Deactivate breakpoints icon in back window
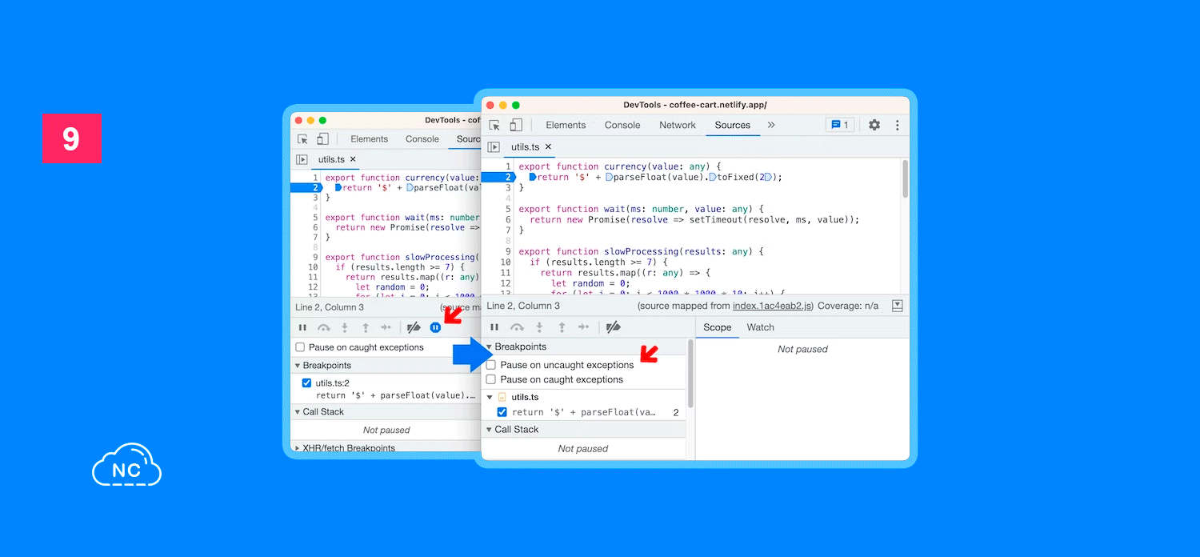The image size is (1200, 557). tap(414, 327)
